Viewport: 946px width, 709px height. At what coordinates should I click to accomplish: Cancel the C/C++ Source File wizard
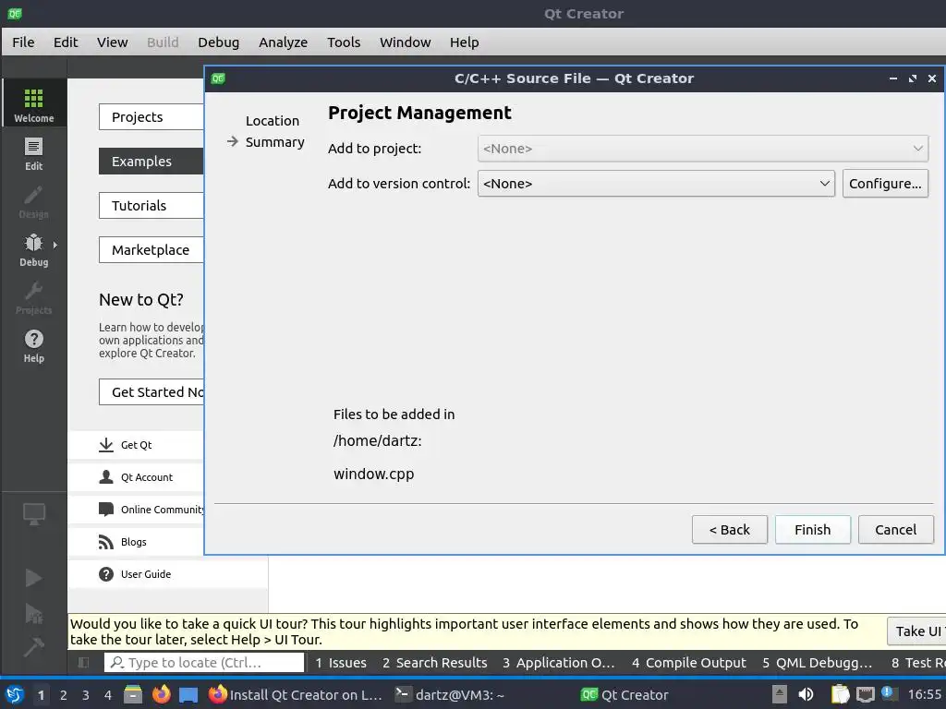(896, 529)
